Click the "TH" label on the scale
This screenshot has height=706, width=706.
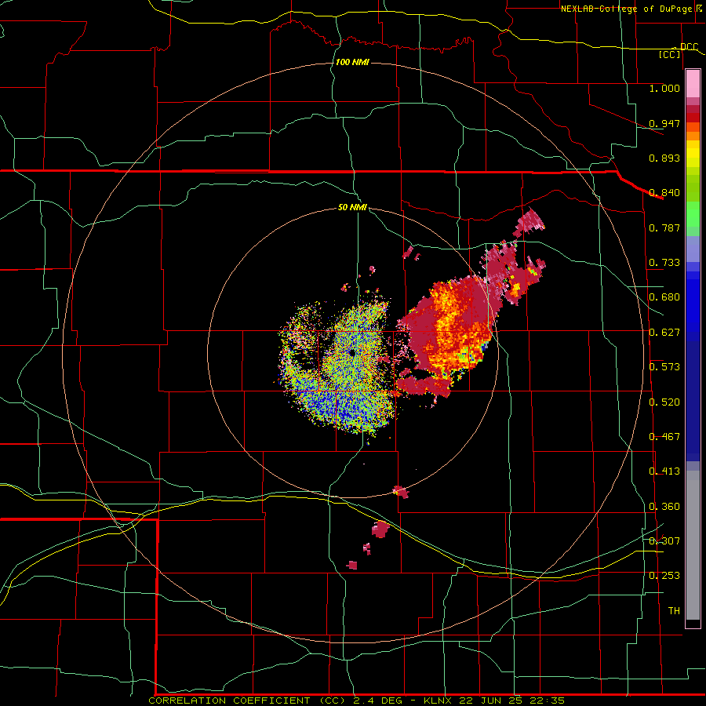click(x=674, y=611)
